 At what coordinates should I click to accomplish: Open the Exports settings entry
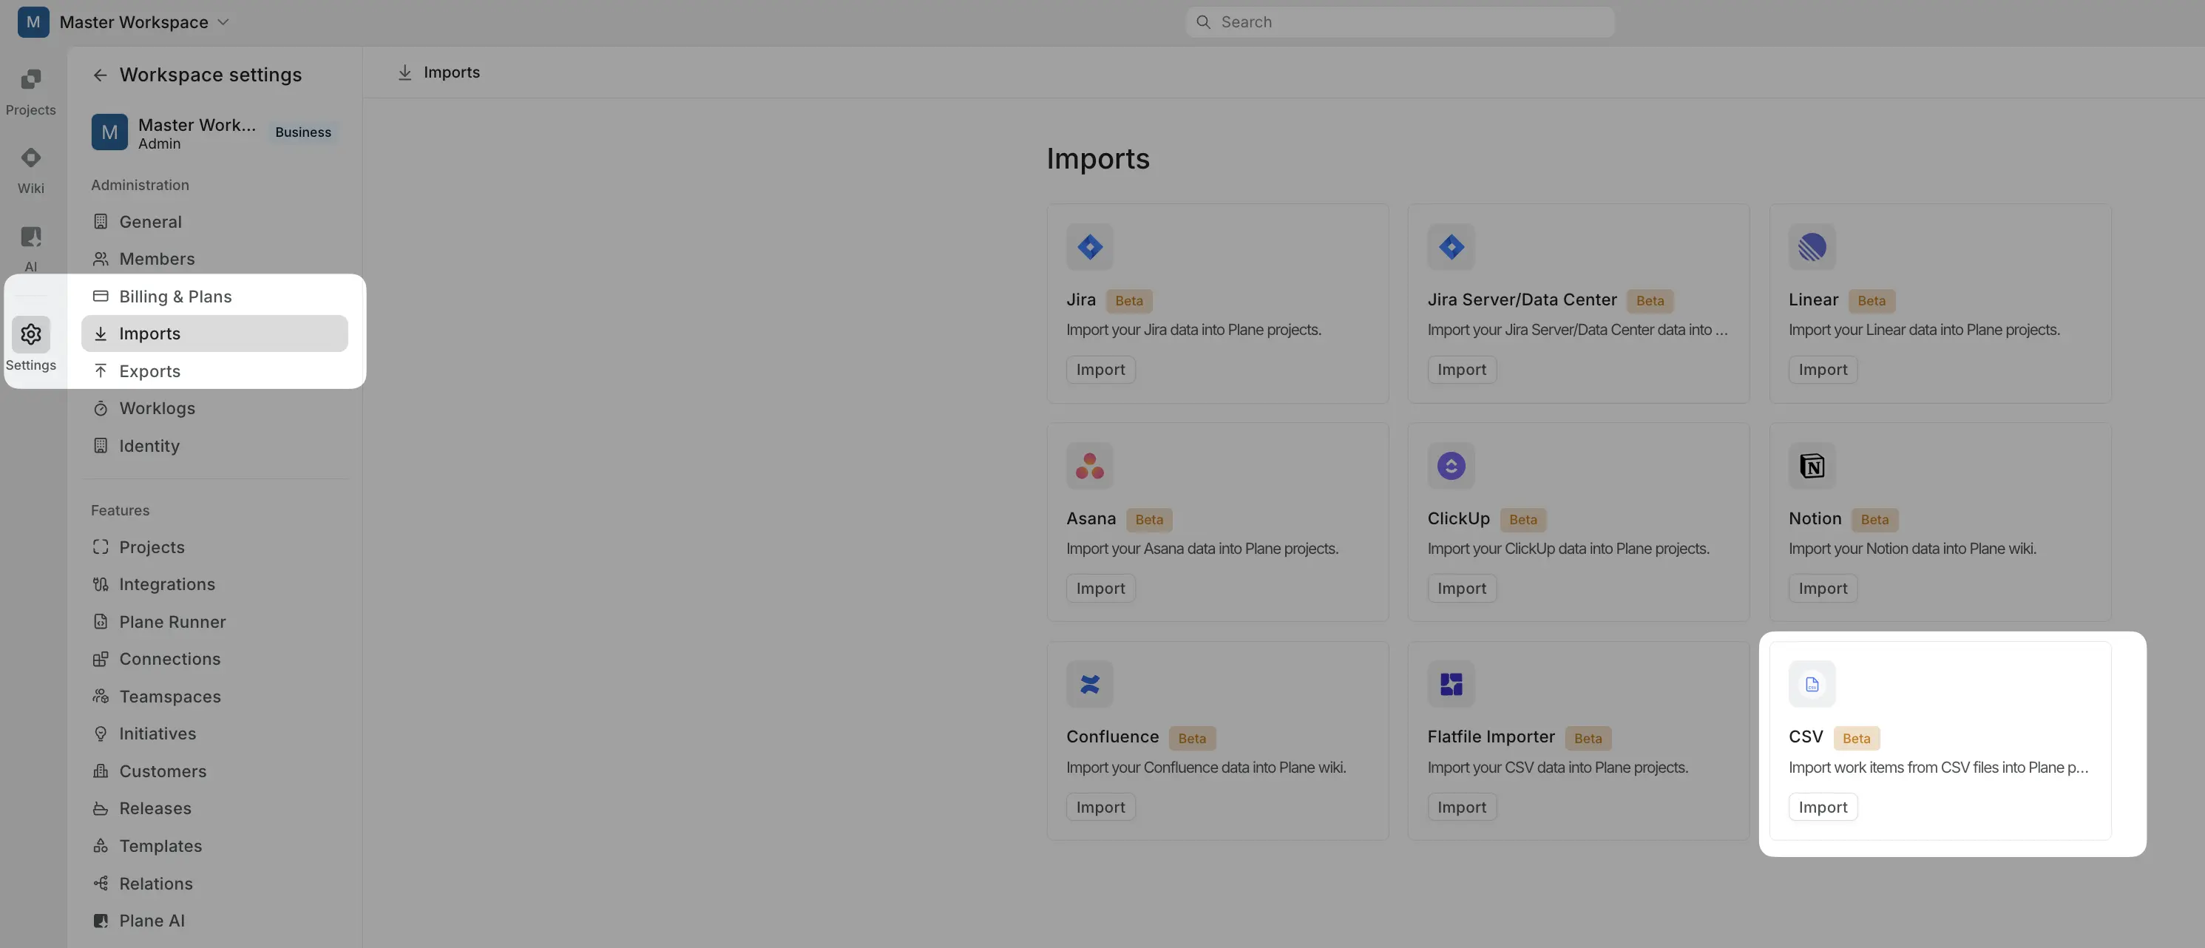[x=150, y=370]
